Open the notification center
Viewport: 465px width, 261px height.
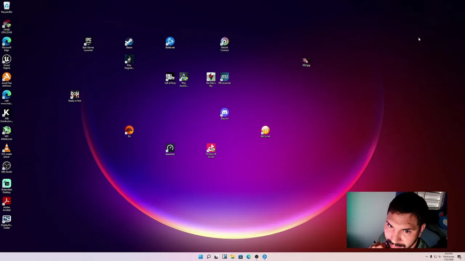coord(459,257)
